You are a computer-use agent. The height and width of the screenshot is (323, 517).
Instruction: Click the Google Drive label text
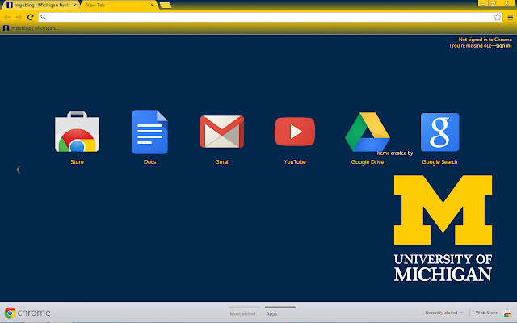coord(368,161)
